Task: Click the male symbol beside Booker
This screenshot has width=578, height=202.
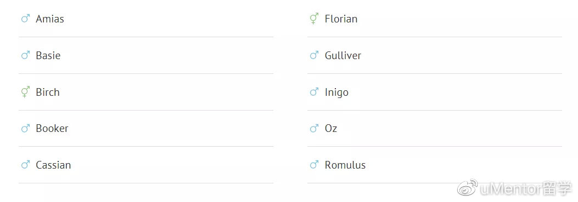Action: [25, 129]
